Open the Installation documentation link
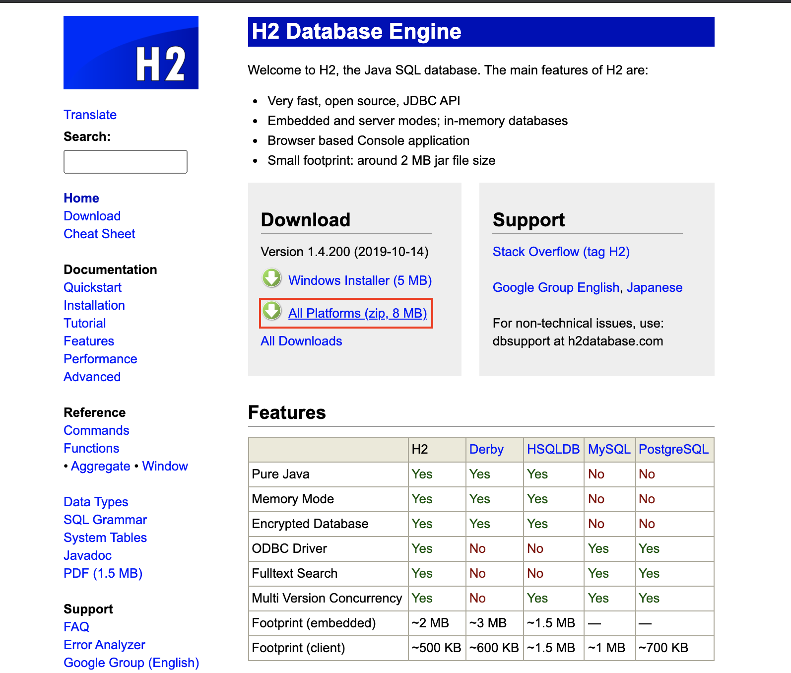The width and height of the screenshot is (791, 673). (x=94, y=305)
